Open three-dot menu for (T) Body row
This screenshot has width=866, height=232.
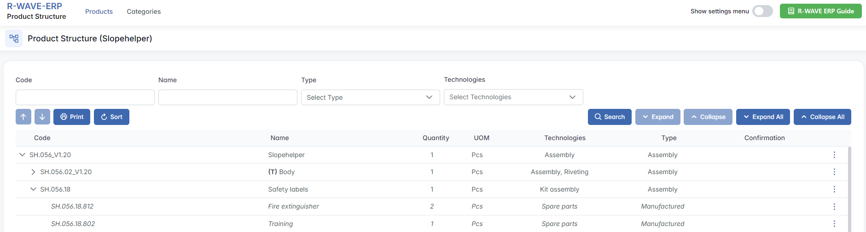[834, 172]
